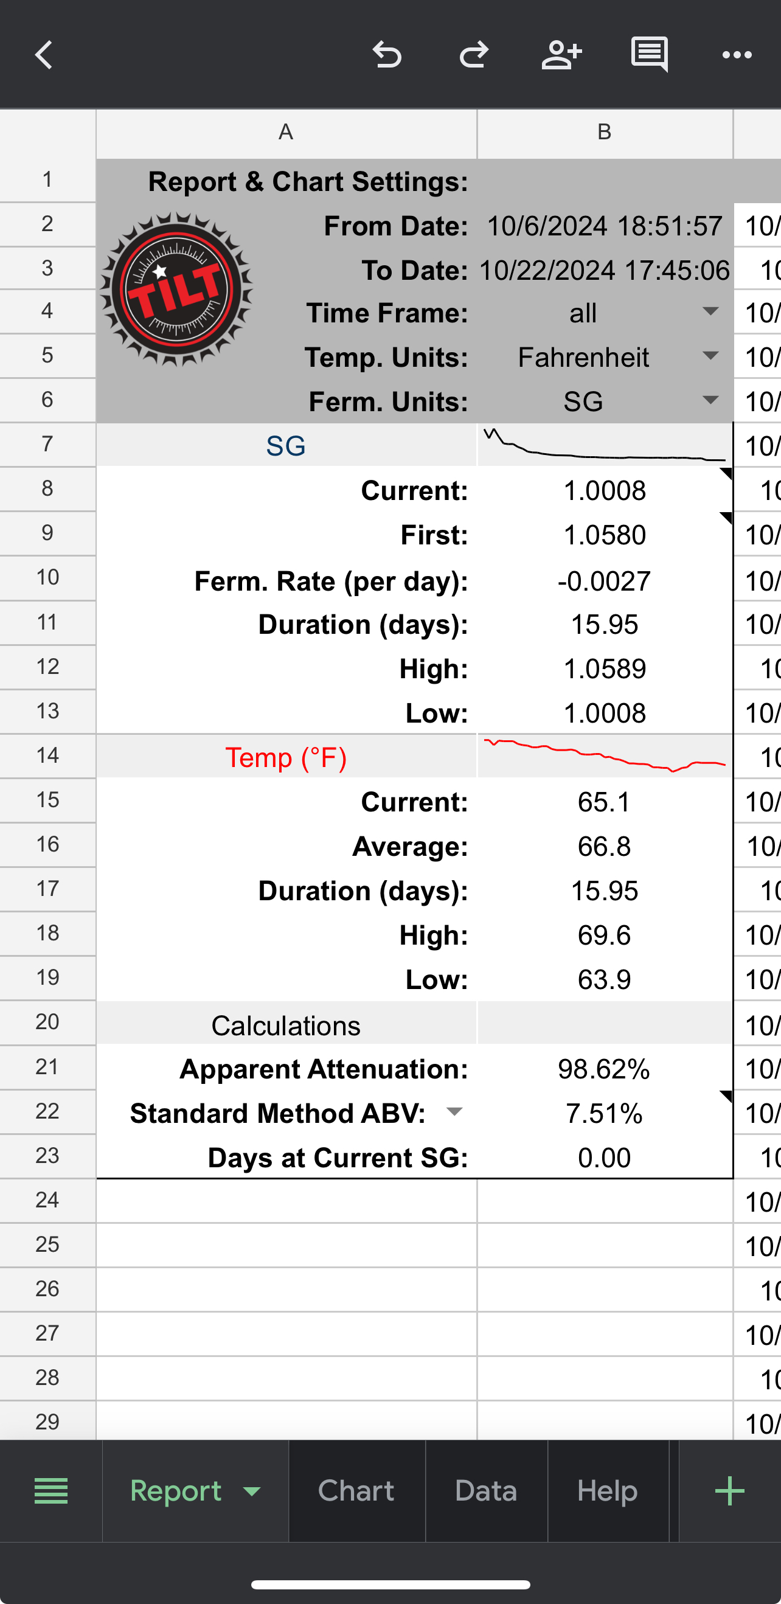The height and width of the screenshot is (1604, 781).
Task: Open the comments icon
Action: point(649,54)
